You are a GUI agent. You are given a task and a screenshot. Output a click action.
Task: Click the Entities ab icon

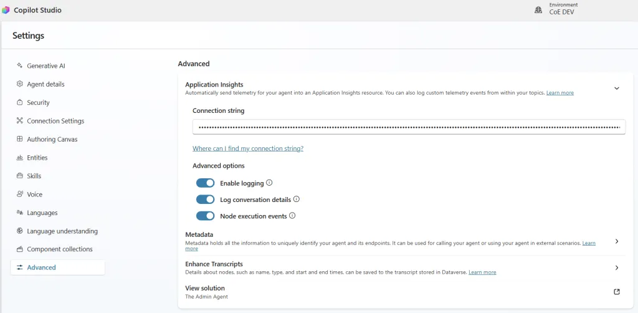tap(19, 158)
